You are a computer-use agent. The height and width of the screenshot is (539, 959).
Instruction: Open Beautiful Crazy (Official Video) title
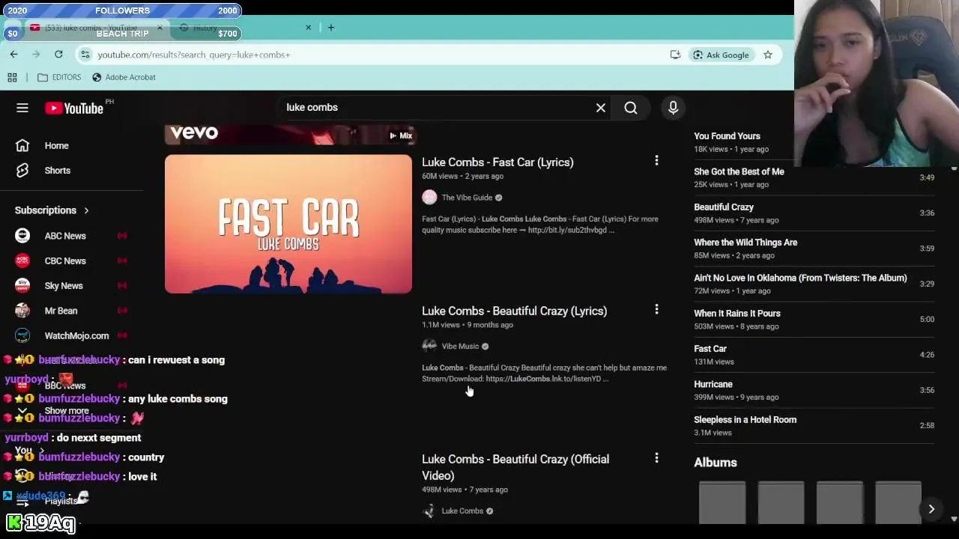515,467
